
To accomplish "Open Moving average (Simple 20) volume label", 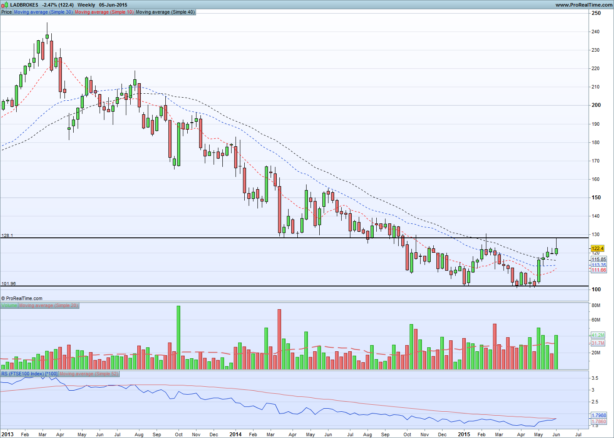I will tap(49, 305).
